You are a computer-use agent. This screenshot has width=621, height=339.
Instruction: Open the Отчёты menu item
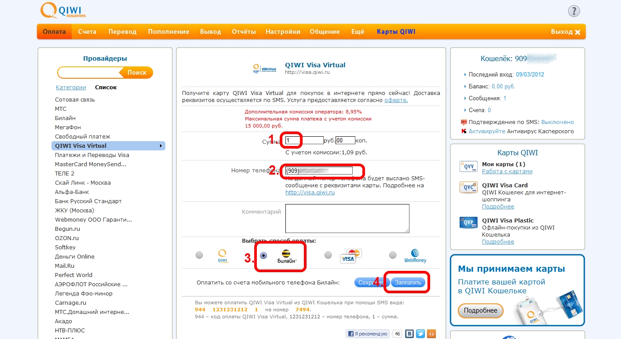(244, 32)
